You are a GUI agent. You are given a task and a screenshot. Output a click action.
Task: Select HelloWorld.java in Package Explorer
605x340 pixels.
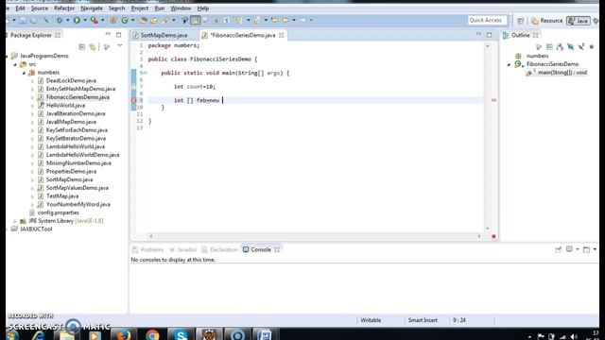[65, 105]
